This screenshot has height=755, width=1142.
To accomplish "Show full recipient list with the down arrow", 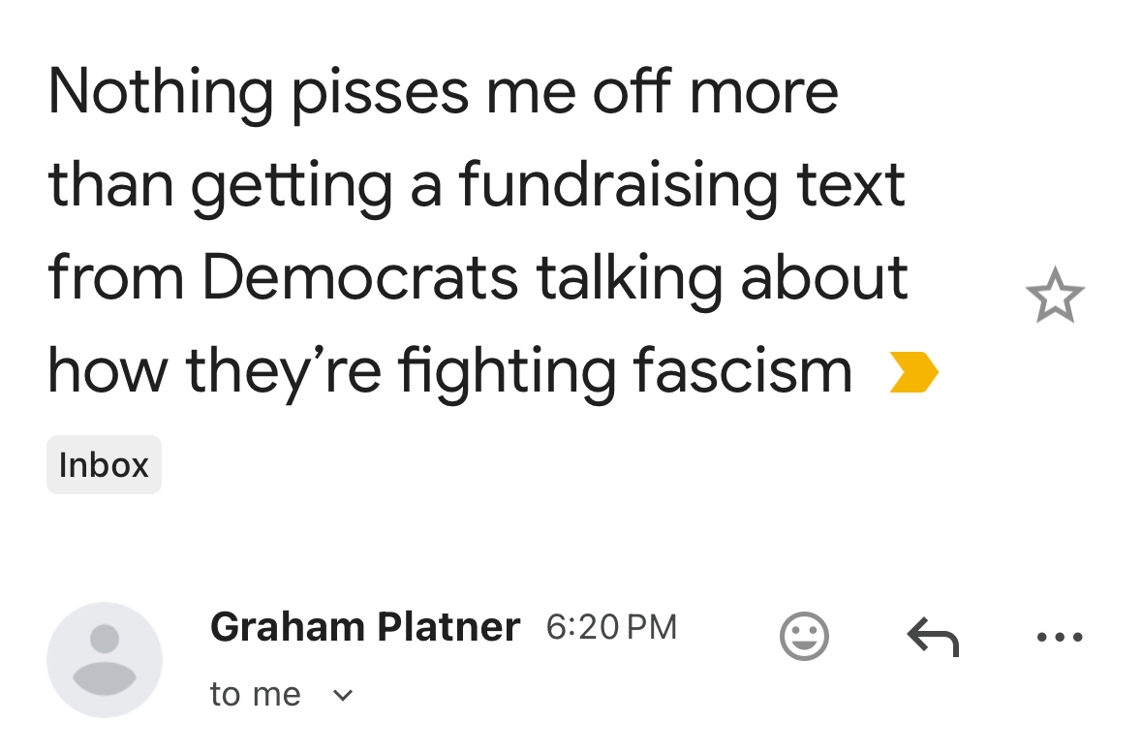I will coord(343,695).
